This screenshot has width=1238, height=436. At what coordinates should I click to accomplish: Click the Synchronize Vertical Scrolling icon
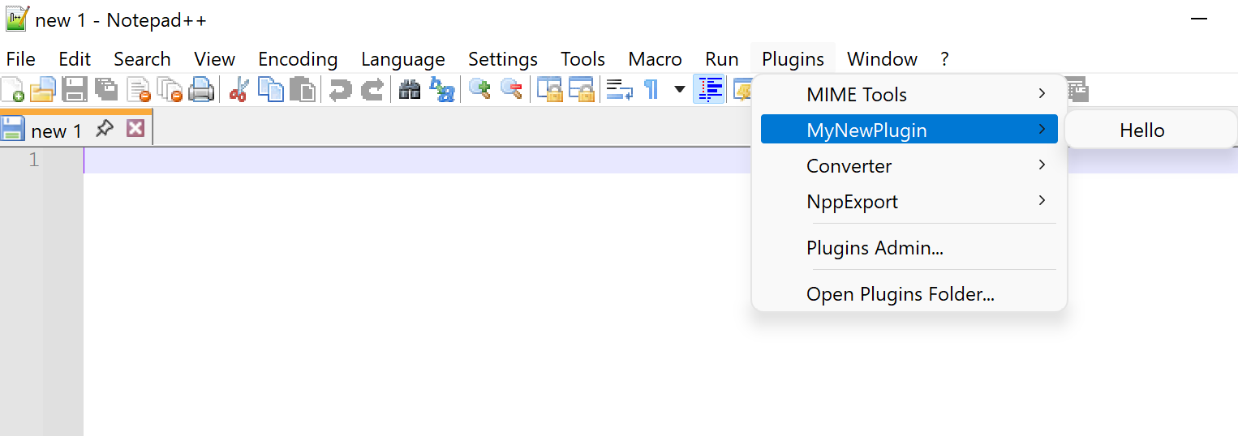click(x=550, y=89)
